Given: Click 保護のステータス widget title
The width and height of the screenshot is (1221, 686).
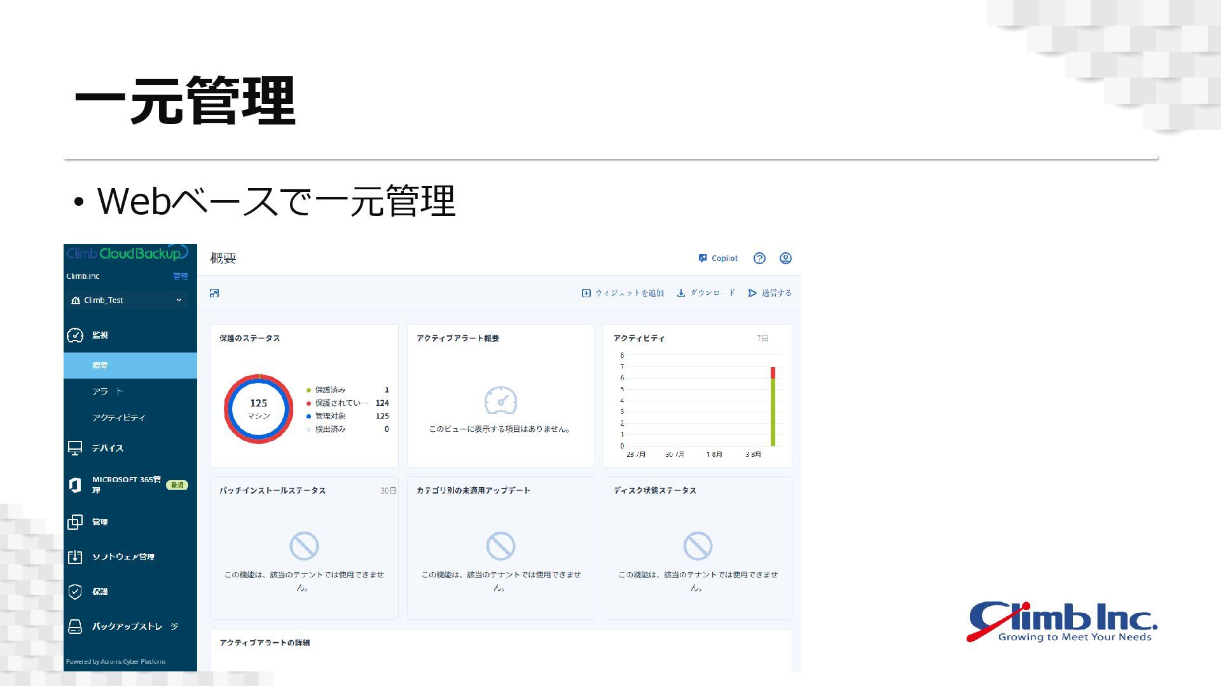Looking at the screenshot, I should (250, 339).
